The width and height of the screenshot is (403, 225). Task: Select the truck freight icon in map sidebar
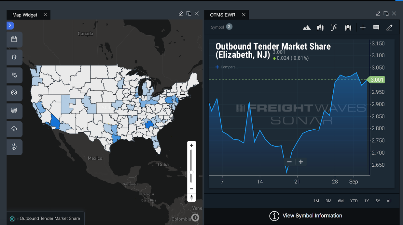tap(14, 75)
